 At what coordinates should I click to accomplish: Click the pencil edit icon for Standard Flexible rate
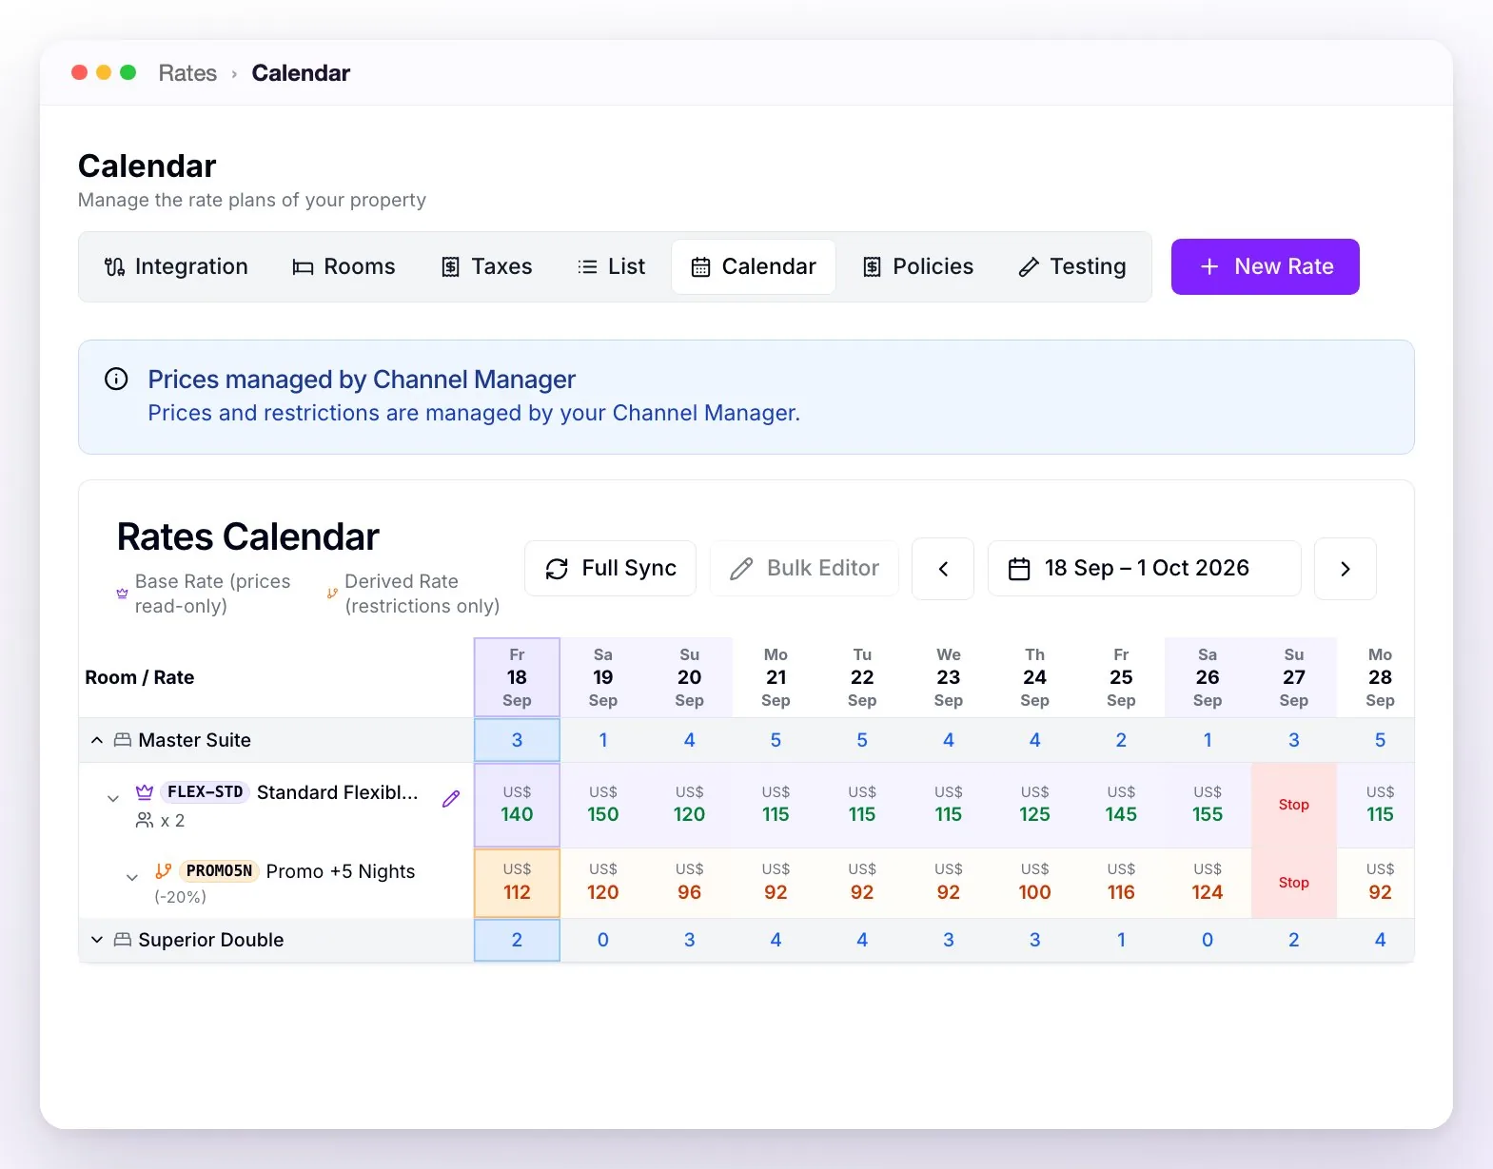pos(451,799)
